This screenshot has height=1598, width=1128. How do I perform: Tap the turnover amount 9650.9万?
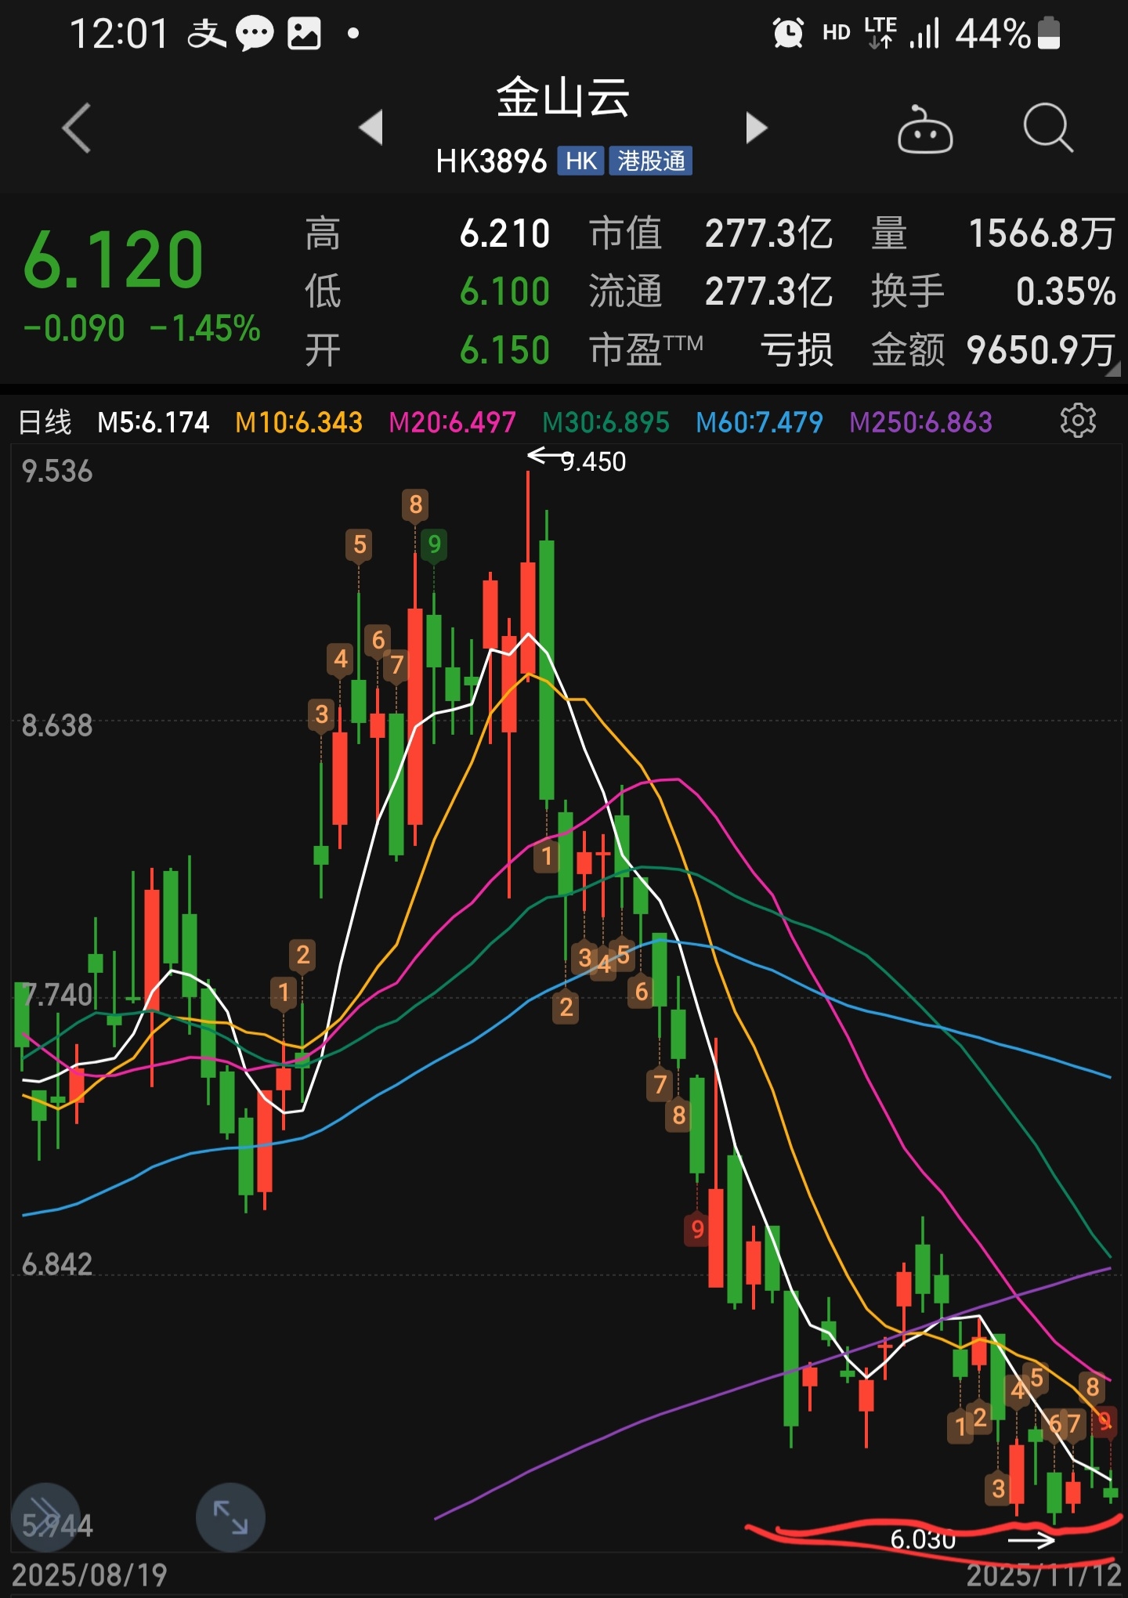(1041, 349)
